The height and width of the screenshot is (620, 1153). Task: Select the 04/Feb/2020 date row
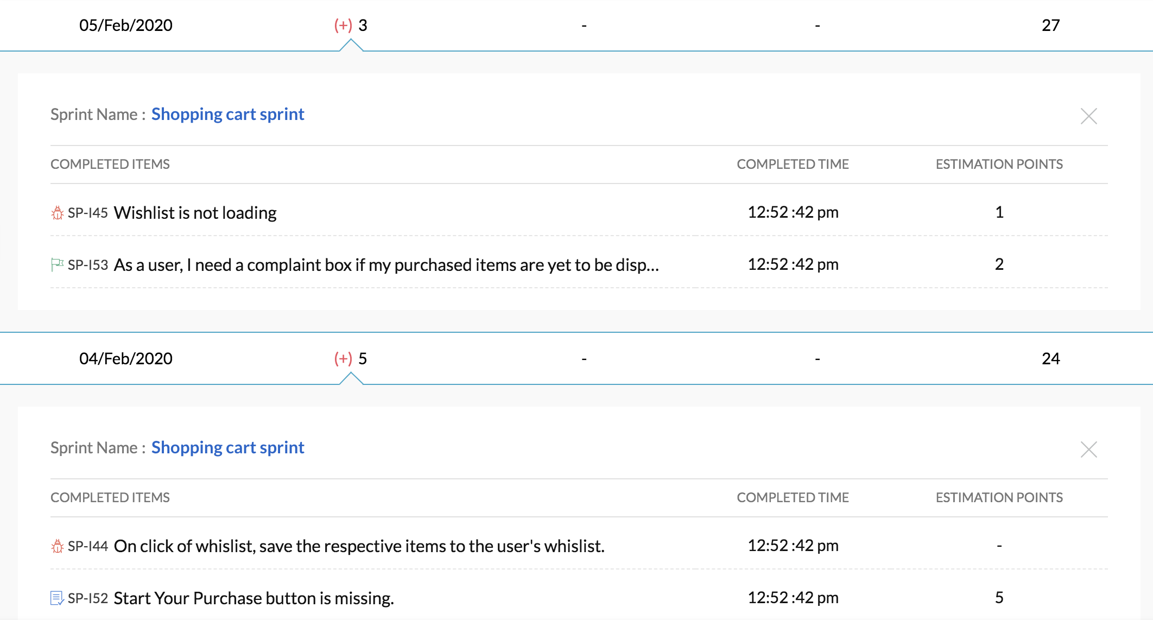point(126,359)
